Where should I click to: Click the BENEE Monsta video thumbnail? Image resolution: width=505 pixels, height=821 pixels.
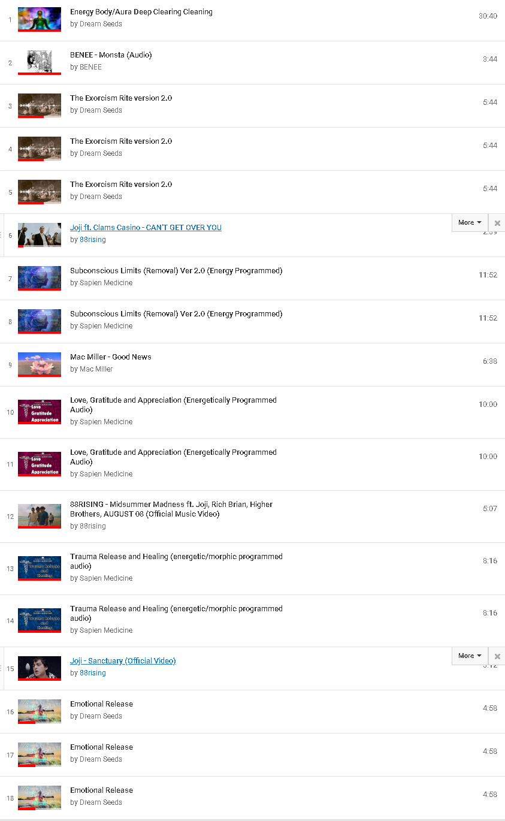40,62
